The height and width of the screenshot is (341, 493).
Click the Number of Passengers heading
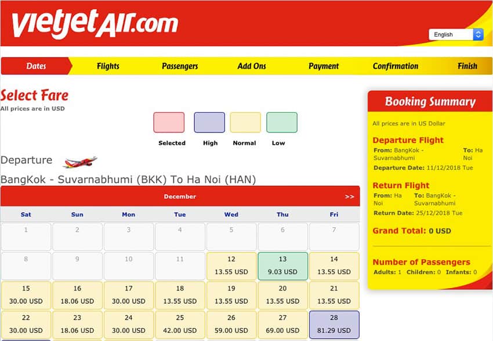421,262
